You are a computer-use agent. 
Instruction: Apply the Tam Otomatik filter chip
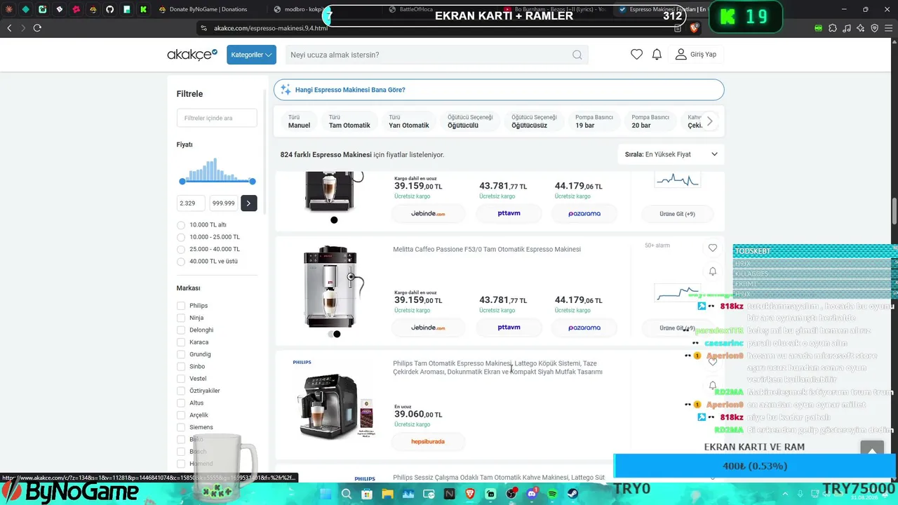point(349,121)
